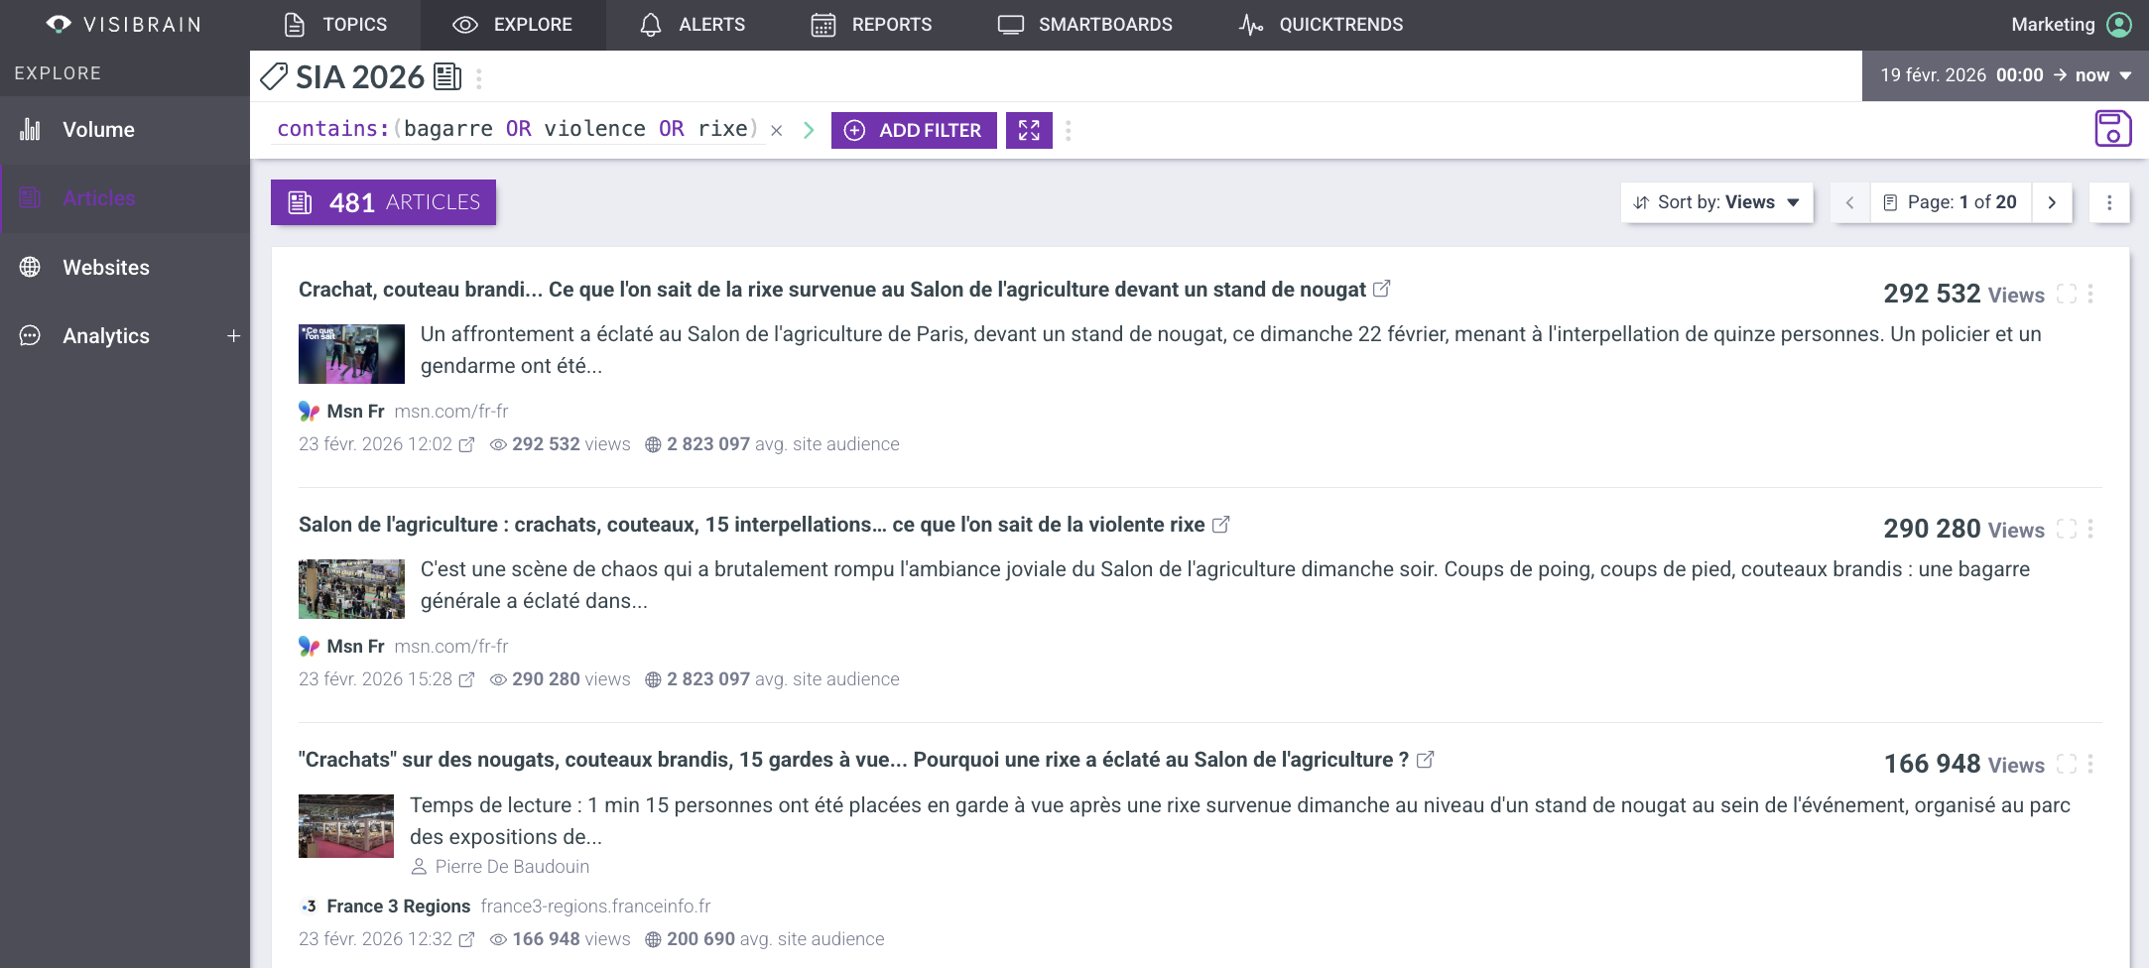Add a new Analytics view with the plus icon
Screen dimensions: 2149x968
(x=234, y=336)
